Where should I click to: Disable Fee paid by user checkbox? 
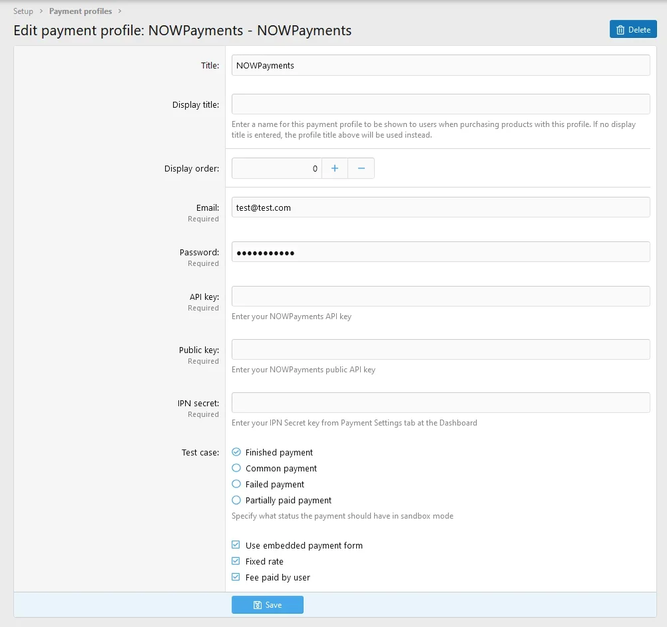(x=236, y=577)
